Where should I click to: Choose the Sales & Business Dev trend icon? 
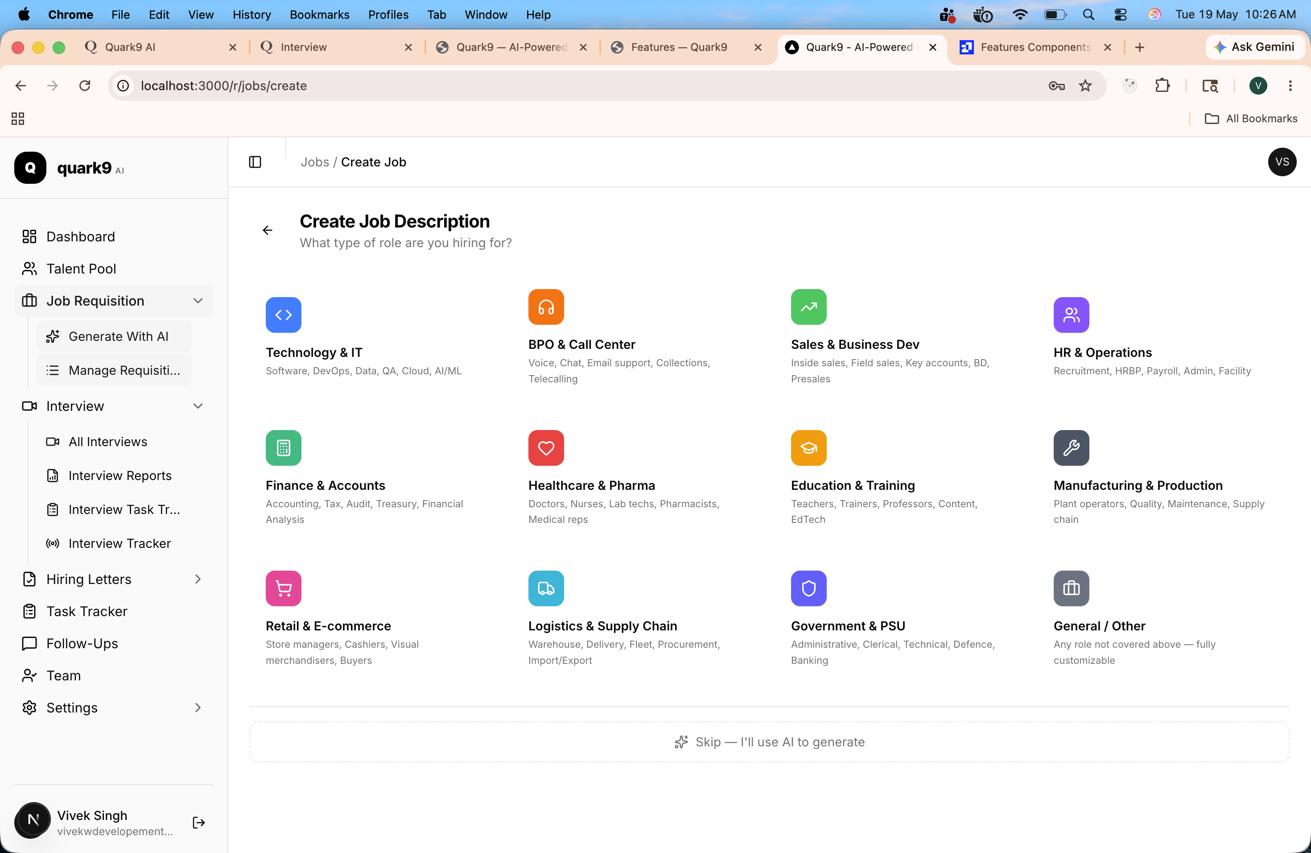pos(808,307)
